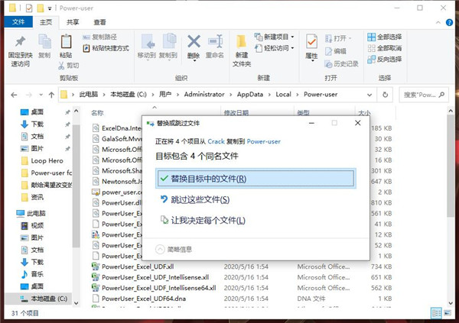Switch to details view icon
459x323 pixels.
(x=436, y=313)
